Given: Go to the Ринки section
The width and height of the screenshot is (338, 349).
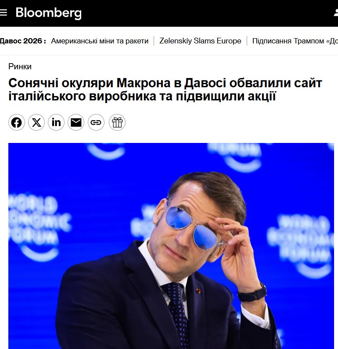Looking at the screenshot, I should click(x=20, y=67).
